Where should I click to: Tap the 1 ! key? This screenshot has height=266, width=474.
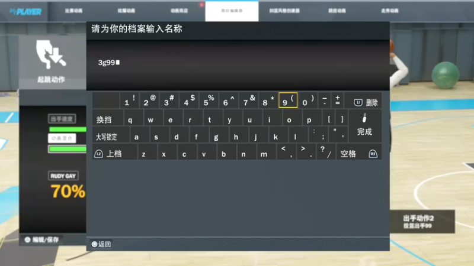[x=130, y=100]
